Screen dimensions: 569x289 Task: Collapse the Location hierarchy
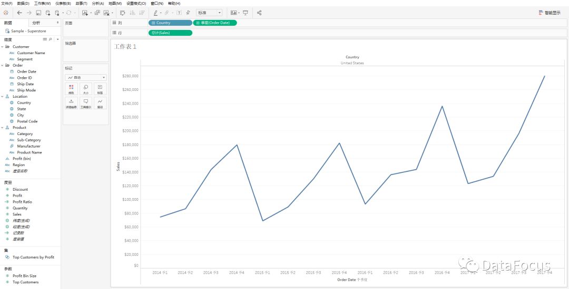pos(2,97)
